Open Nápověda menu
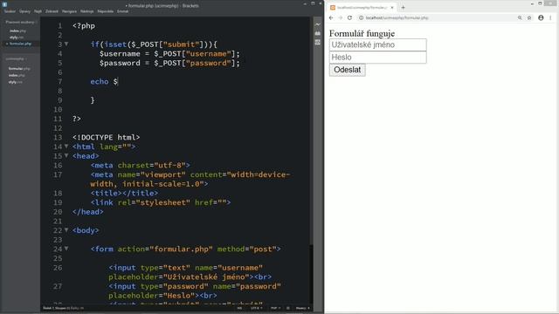 pos(105,11)
